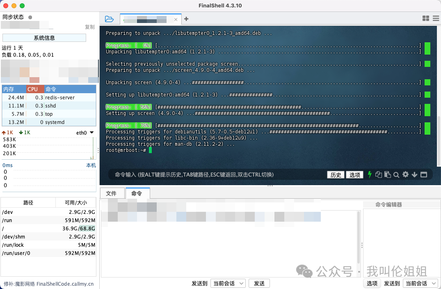Click the 同步状态 label
Viewport: 441px width, 289px height.
[13, 17]
